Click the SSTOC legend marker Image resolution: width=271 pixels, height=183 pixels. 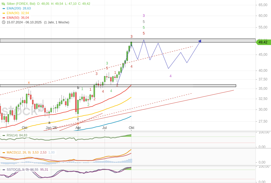(x=4, y=170)
